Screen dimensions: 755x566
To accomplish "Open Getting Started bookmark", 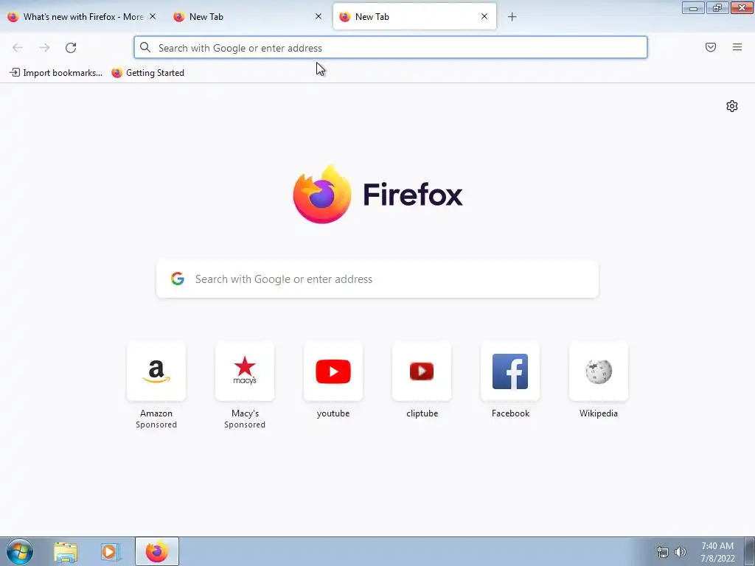I will coord(147,73).
